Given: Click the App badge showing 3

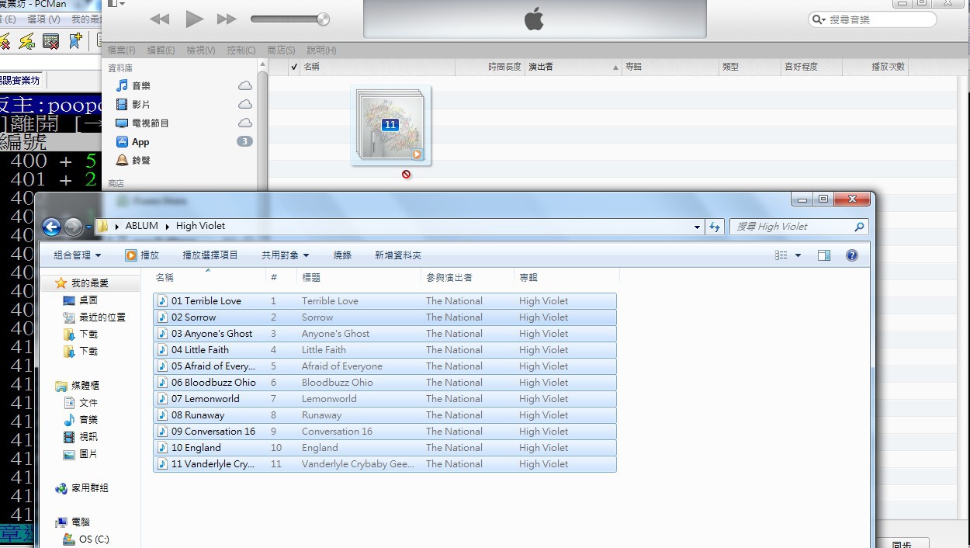Looking at the screenshot, I should click(x=244, y=141).
